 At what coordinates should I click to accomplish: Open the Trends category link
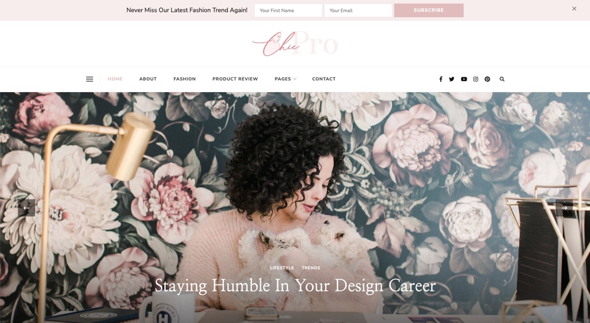click(311, 268)
